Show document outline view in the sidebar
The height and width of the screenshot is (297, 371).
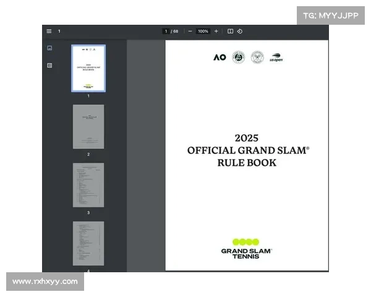(x=49, y=66)
